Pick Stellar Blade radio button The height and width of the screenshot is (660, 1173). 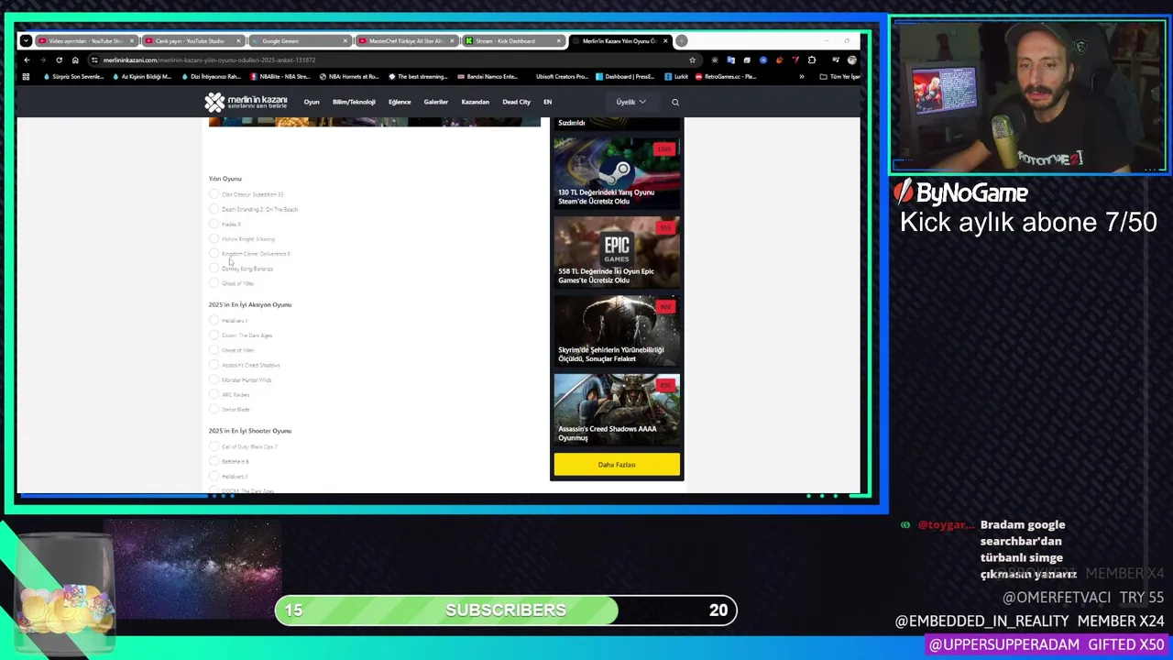point(214,409)
